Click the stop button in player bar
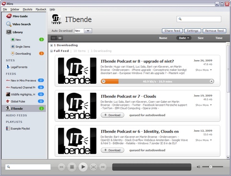The width and height of the screenshot is (231, 176). point(72,167)
